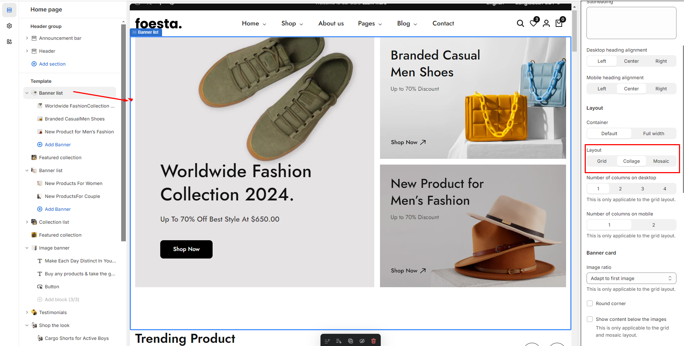Open theme settings gear icon
Image resolution: width=684 pixels, height=346 pixels.
9,26
